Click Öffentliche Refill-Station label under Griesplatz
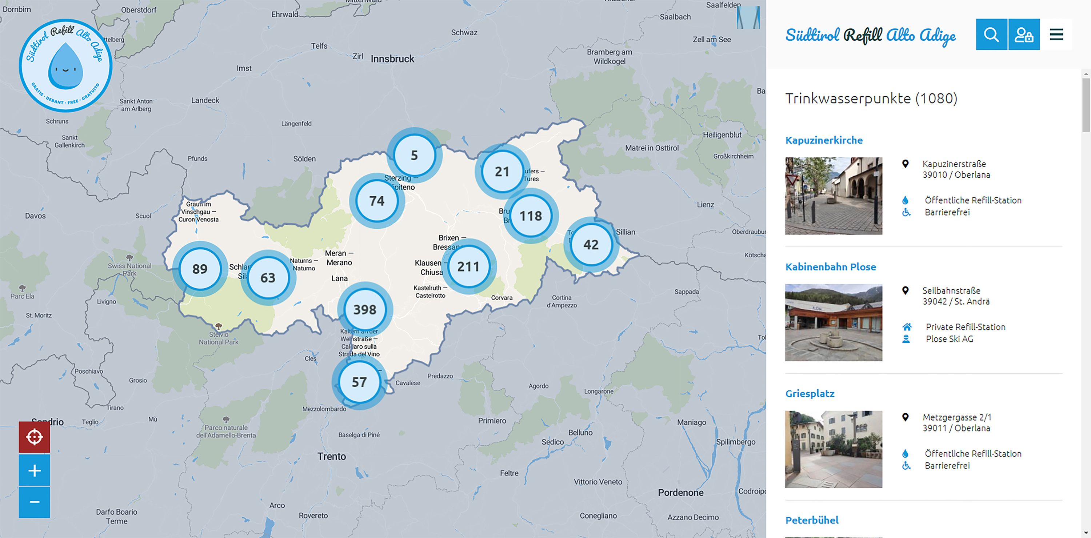The height and width of the screenshot is (538, 1091). click(x=973, y=453)
